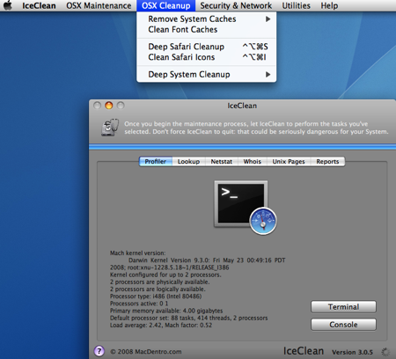The width and height of the screenshot is (396, 359).
Task: Click the Processors active: 0 1 line
Action: coord(139,304)
